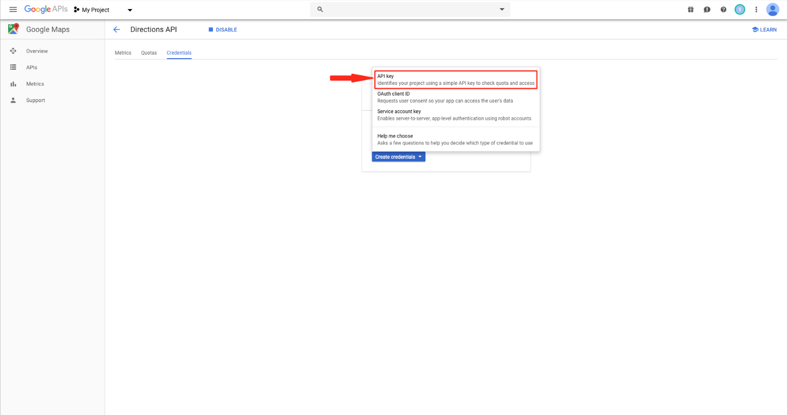Click the search magnifier icon

320,9
